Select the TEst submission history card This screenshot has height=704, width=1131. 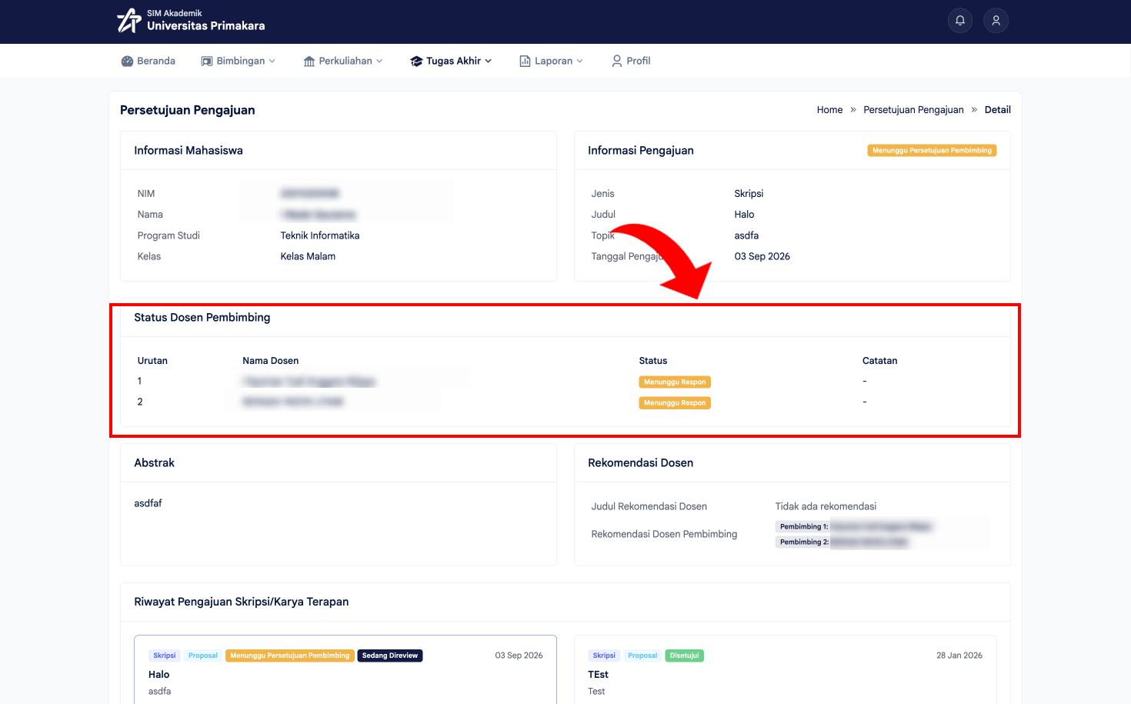coord(785,669)
